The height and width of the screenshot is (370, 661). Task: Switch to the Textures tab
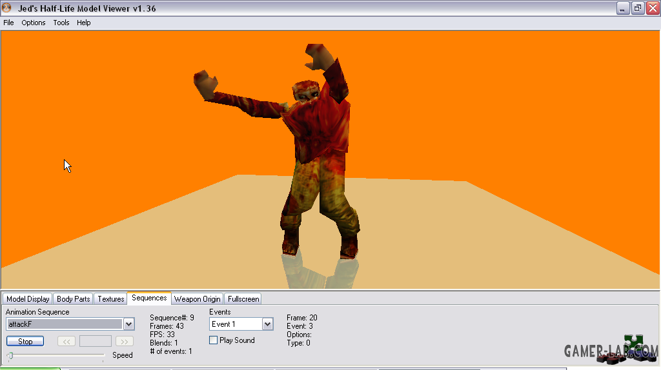coord(111,299)
